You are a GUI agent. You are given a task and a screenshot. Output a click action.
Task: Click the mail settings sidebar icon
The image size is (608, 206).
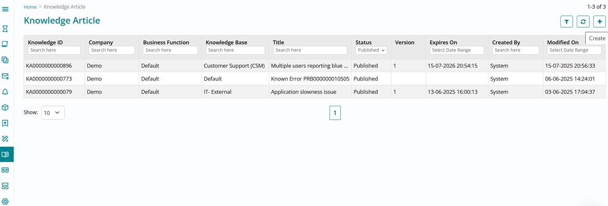[5, 76]
